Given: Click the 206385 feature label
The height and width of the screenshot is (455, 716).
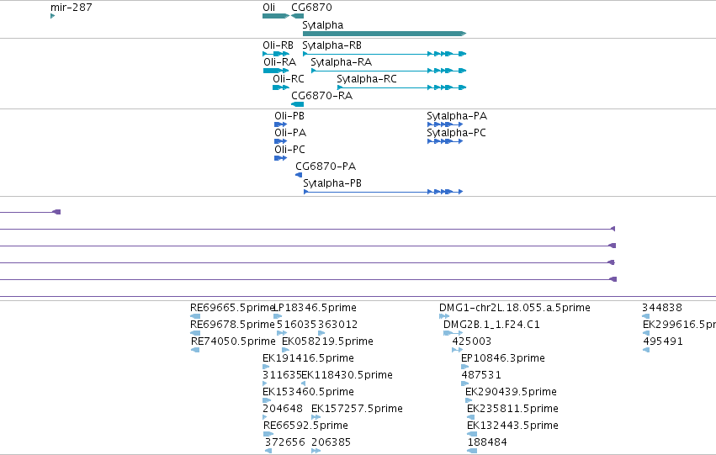Looking at the screenshot, I should (x=331, y=442).
